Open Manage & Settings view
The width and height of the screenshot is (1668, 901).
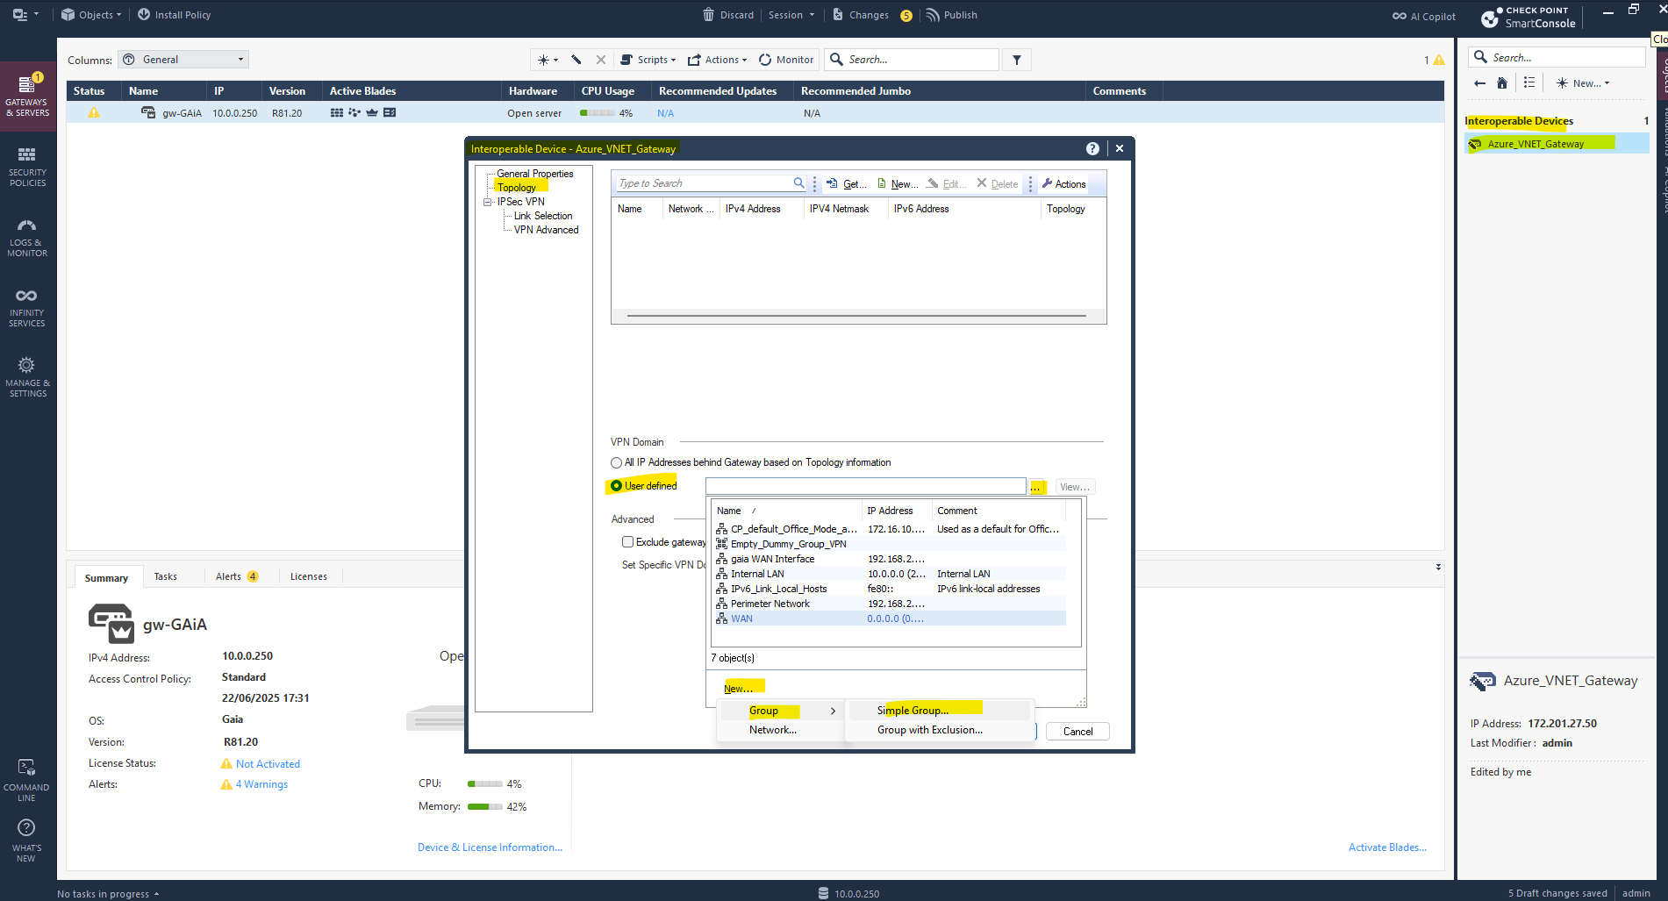pyautogui.click(x=27, y=377)
